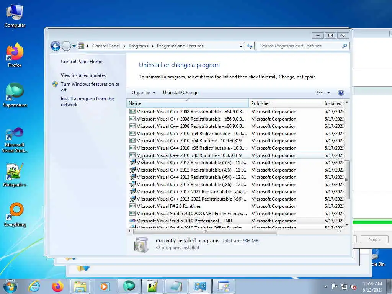Click the Next button in background window

click(374, 240)
